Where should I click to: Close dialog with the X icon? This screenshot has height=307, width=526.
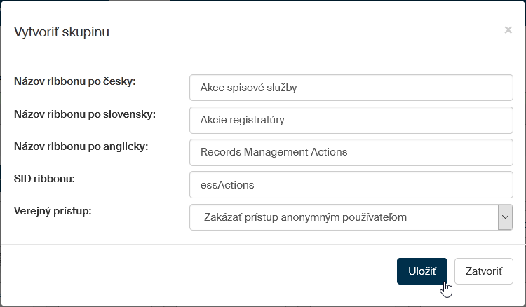(x=508, y=30)
